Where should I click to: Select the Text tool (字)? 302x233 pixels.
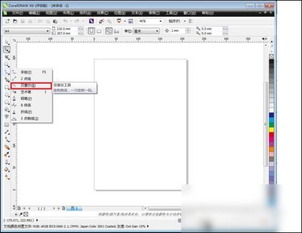coord(7,116)
